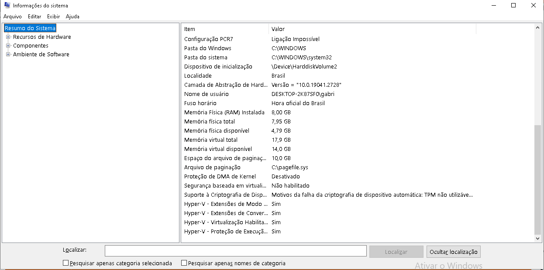544x270 pixels.
Task: Click Ocultar localização button
Action: click(453, 252)
